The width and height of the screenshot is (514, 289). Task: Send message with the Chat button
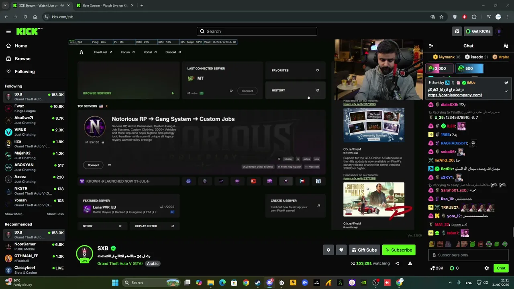coord(501,268)
